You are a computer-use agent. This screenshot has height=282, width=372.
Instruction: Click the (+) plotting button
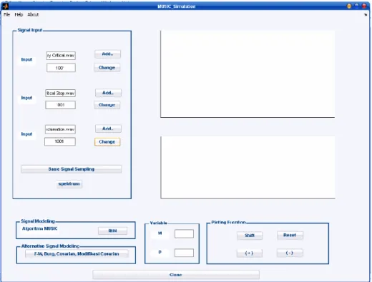(x=250, y=253)
